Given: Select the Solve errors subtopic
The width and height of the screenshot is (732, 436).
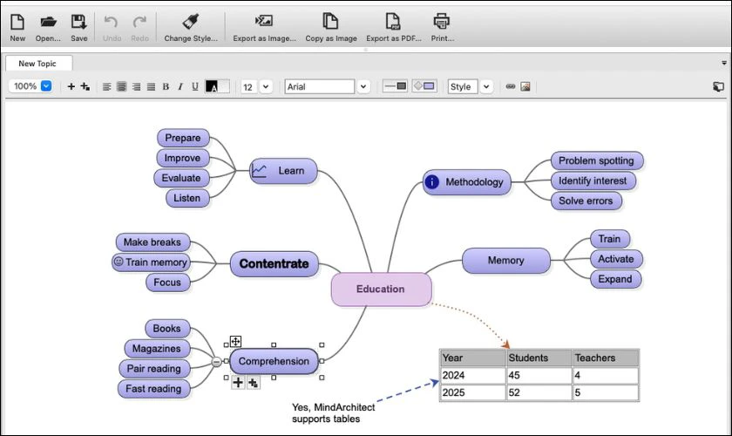Looking at the screenshot, I should tap(586, 201).
